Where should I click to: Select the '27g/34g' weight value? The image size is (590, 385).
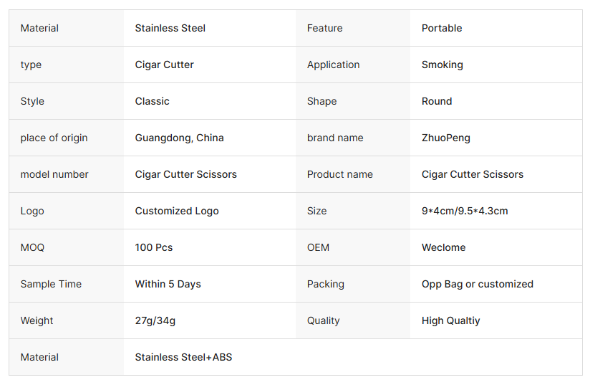coord(155,320)
